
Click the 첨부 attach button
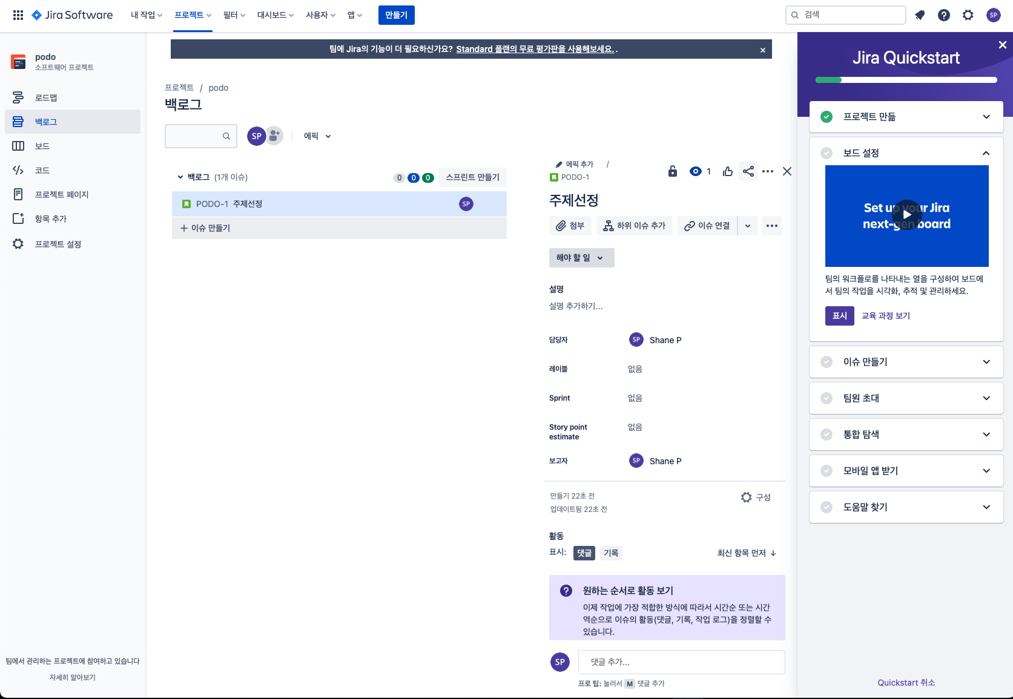(x=570, y=226)
